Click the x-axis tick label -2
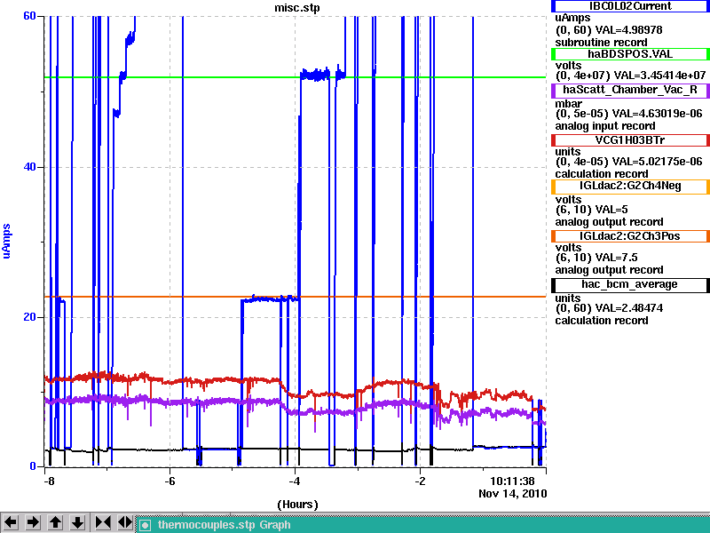 click(x=420, y=481)
